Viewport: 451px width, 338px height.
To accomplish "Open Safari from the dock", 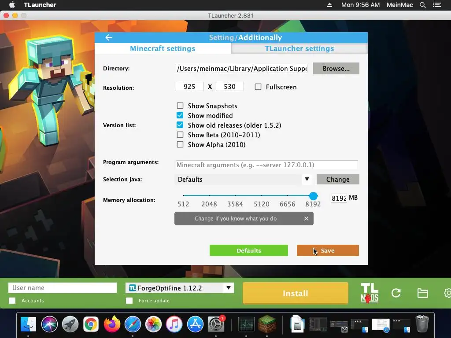I will click(x=133, y=324).
